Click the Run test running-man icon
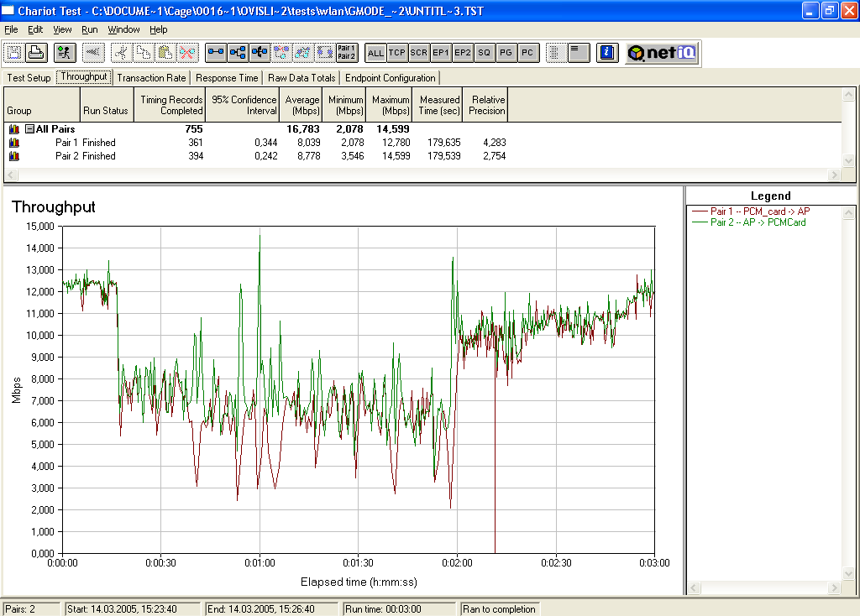Screen dimensions: 860x616 coord(64,53)
